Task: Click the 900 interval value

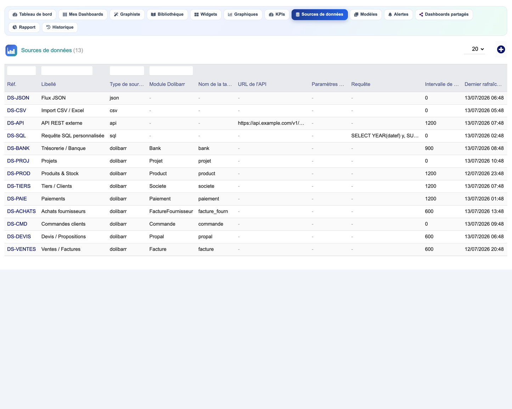Action: pos(429,148)
